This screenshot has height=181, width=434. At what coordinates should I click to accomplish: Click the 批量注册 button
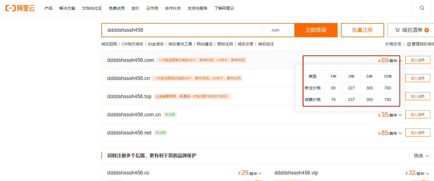362,30
